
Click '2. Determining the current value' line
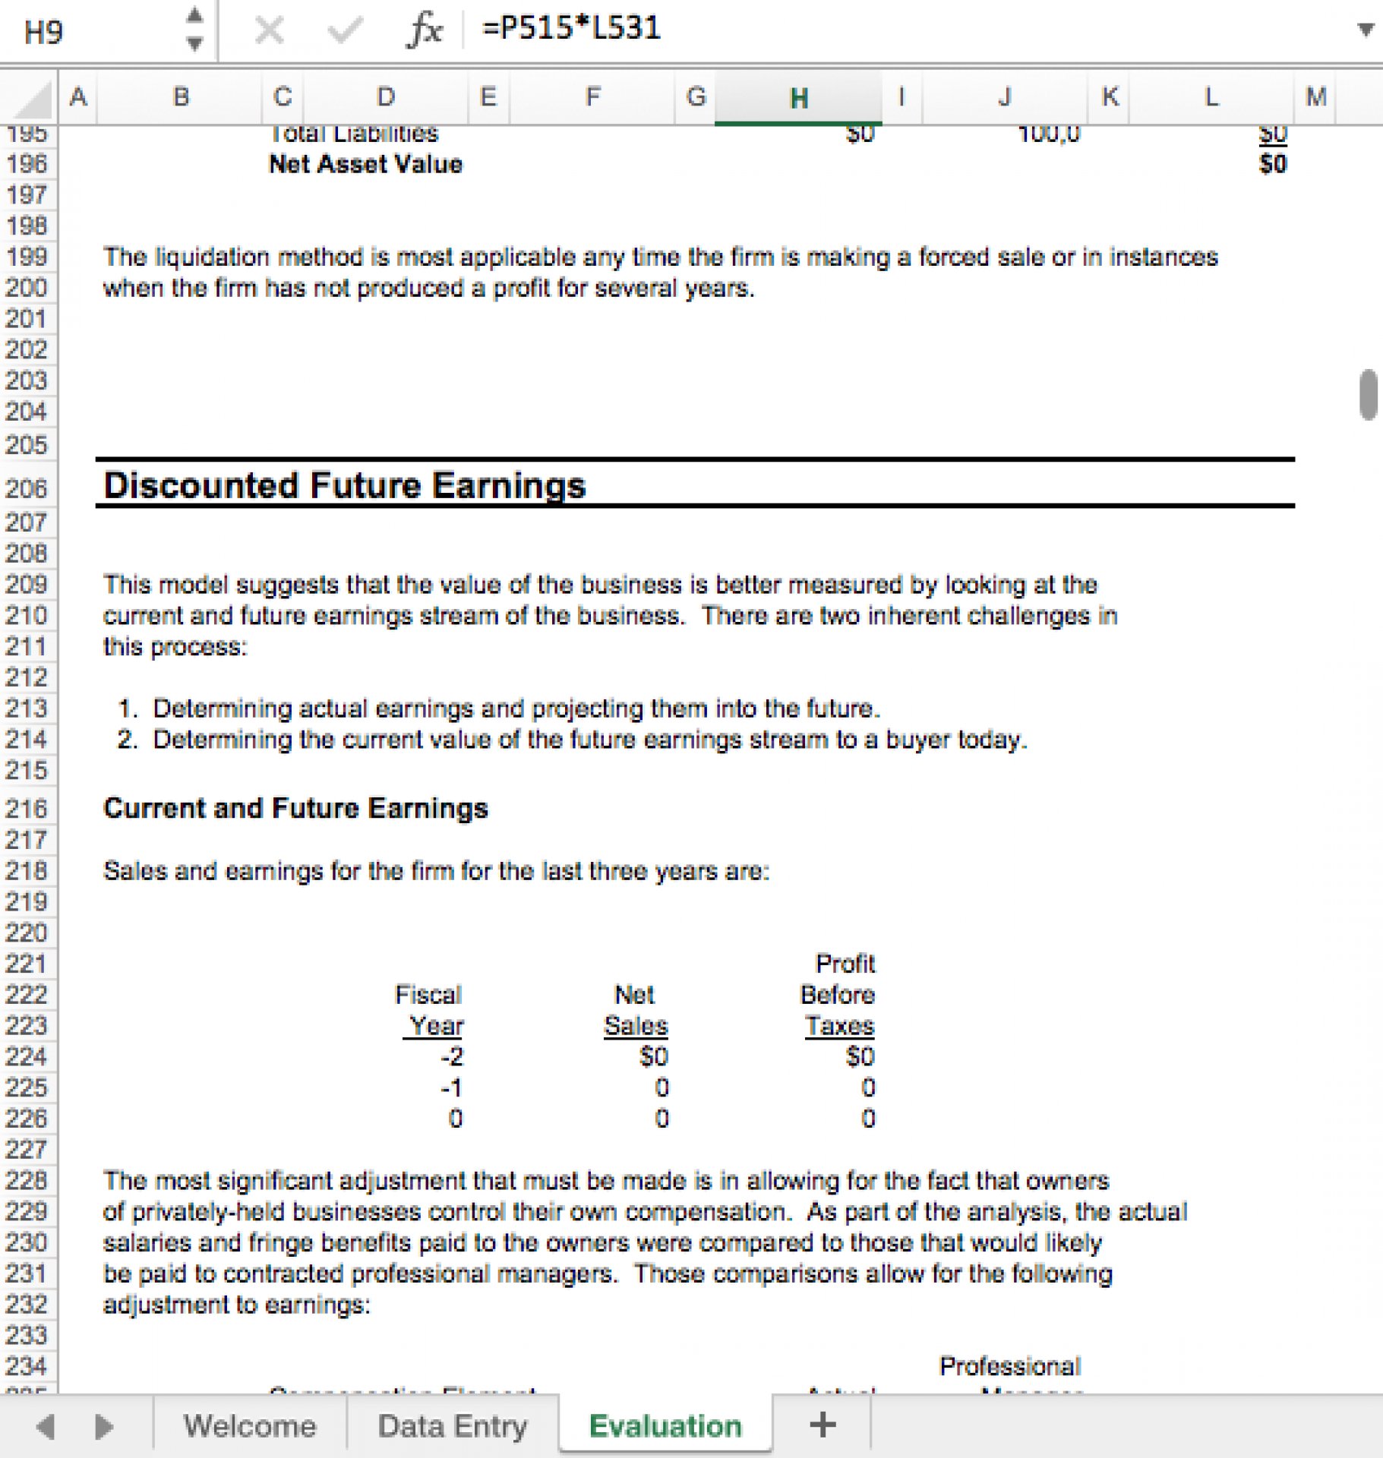(x=572, y=740)
